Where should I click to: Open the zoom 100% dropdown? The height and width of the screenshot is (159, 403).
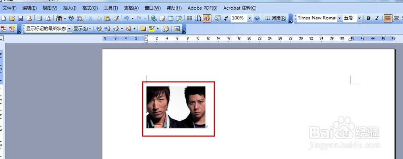click(x=249, y=18)
